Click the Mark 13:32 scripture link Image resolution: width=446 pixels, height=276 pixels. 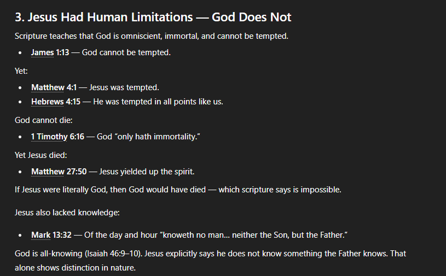pyautogui.click(x=51, y=235)
